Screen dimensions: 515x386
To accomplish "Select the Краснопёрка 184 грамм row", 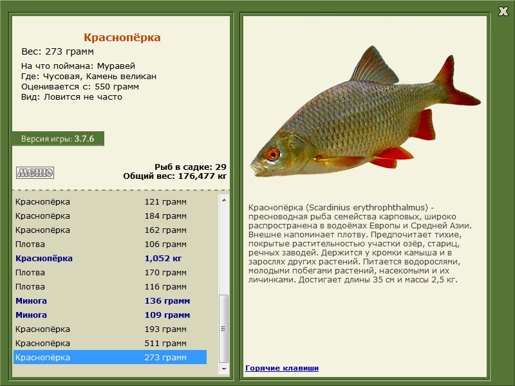I will 110,216.
